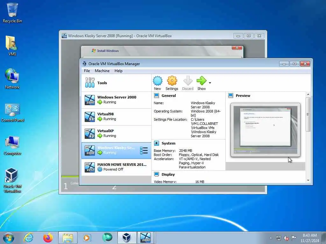
Task: Select MASON HOWE SERVER 2012 machine
Action: pyautogui.click(x=116, y=167)
